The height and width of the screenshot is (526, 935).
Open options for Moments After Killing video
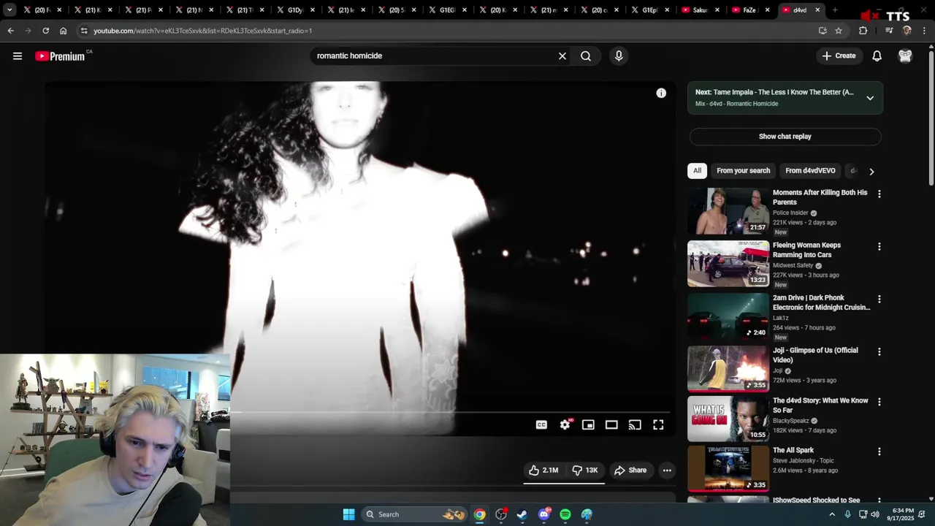tap(879, 194)
